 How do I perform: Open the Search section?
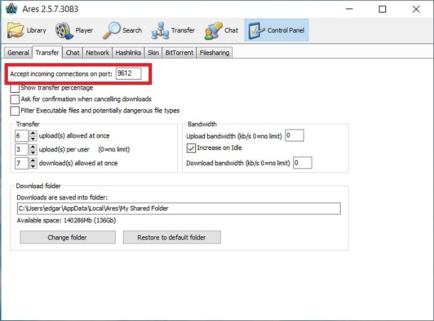122,30
